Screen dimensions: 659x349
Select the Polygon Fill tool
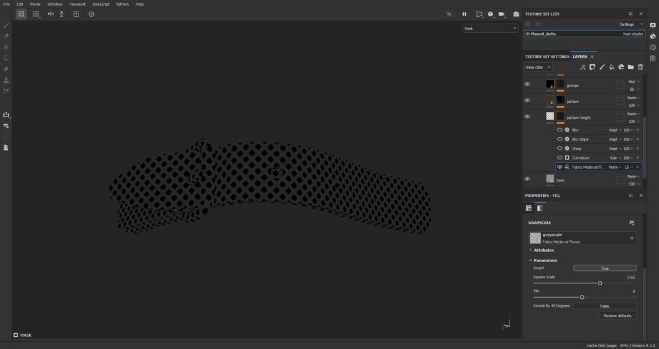coord(6,58)
